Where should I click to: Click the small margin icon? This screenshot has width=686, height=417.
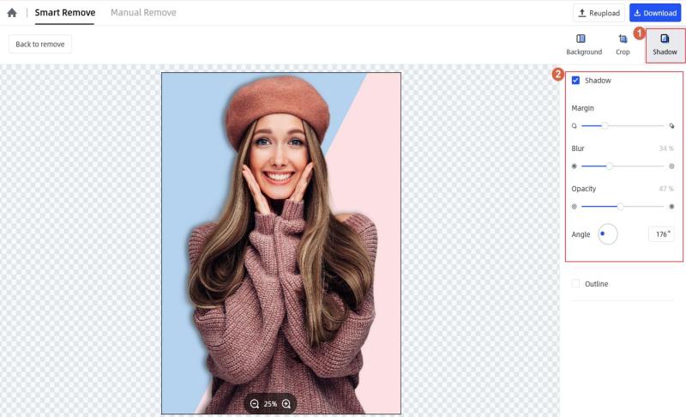click(x=574, y=126)
